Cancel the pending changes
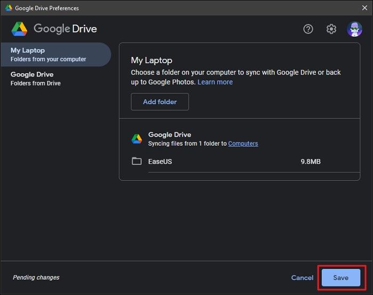This screenshot has height=295, width=373. tap(302, 278)
